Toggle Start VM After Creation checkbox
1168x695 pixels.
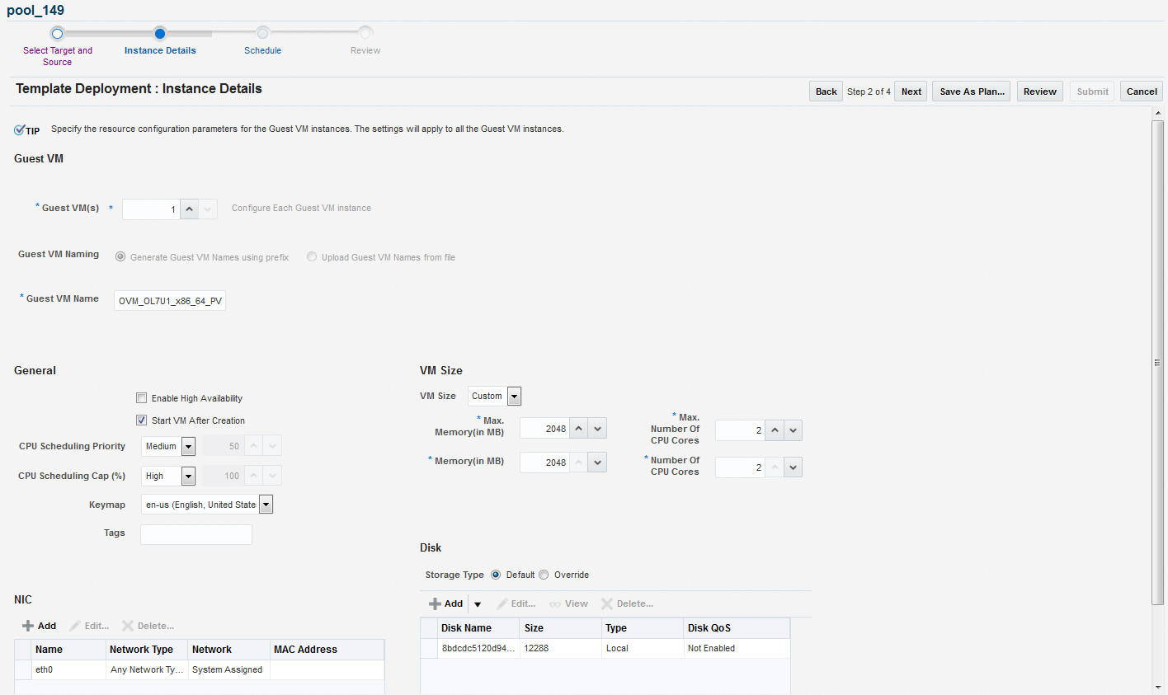click(141, 420)
